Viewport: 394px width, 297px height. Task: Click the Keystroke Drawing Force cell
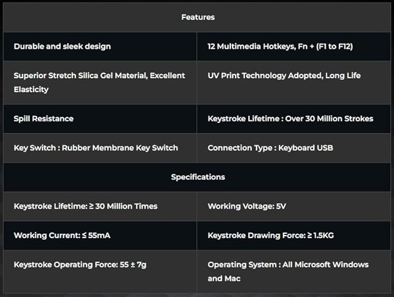[270, 236]
